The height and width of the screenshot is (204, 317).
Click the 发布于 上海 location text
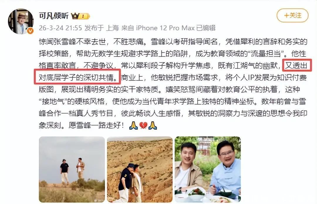coord(102,28)
